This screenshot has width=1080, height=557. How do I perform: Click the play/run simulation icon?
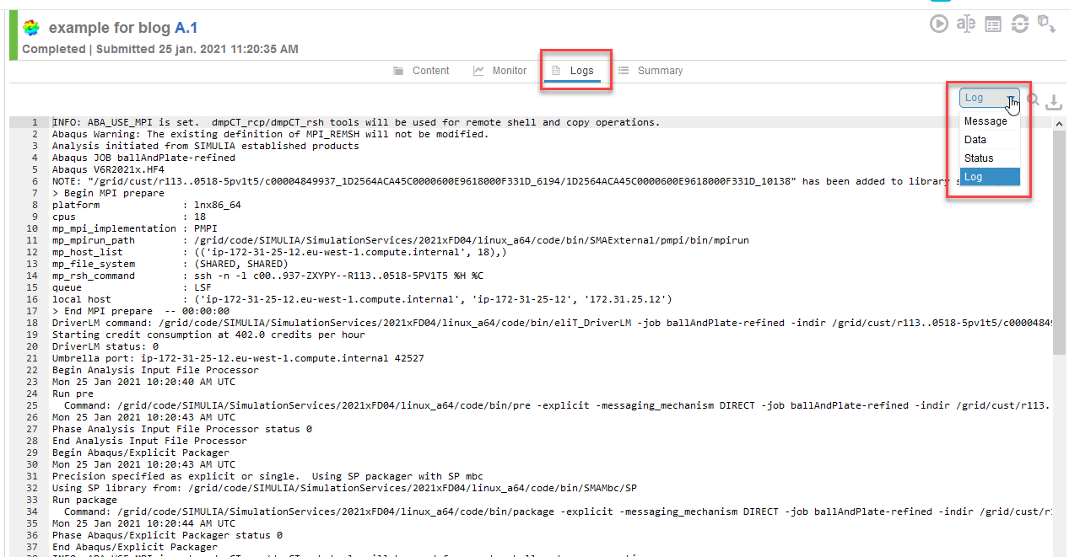coord(939,24)
